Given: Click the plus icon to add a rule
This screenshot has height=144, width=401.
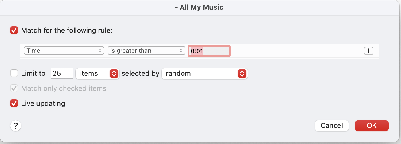Looking at the screenshot, I should 369,51.
